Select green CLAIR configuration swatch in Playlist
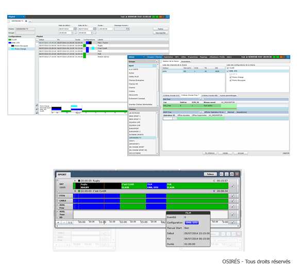The width and height of the screenshot is (299, 268). coord(10,40)
